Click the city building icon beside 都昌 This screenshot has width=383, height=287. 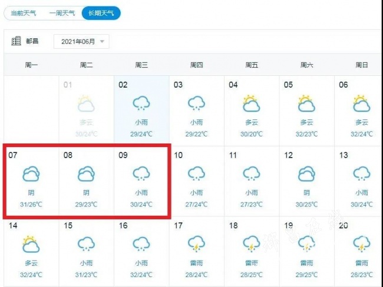tap(16, 41)
